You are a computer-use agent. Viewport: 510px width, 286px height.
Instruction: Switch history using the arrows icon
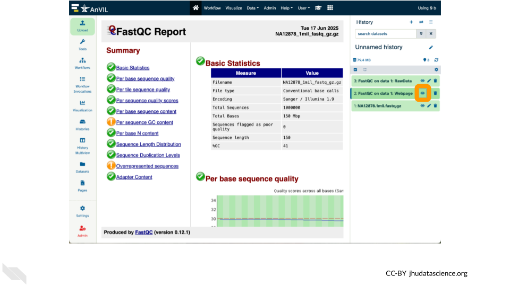421,22
